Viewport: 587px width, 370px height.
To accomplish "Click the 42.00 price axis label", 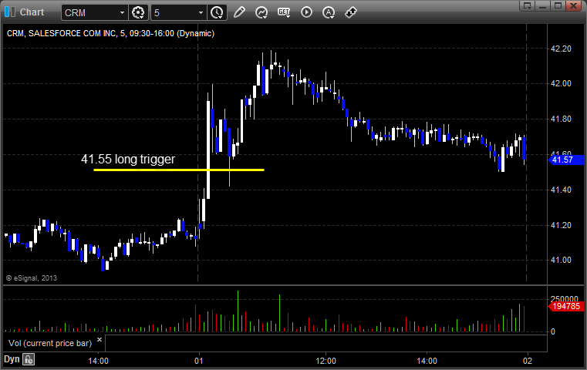I will tap(561, 83).
